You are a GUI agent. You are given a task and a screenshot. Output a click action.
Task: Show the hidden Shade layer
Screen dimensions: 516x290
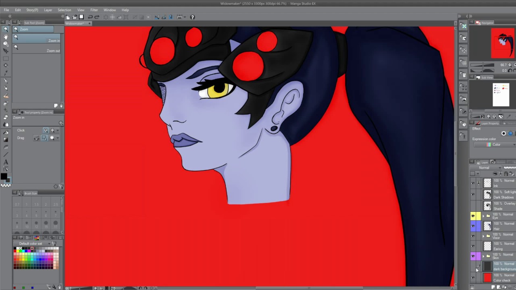(473, 206)
